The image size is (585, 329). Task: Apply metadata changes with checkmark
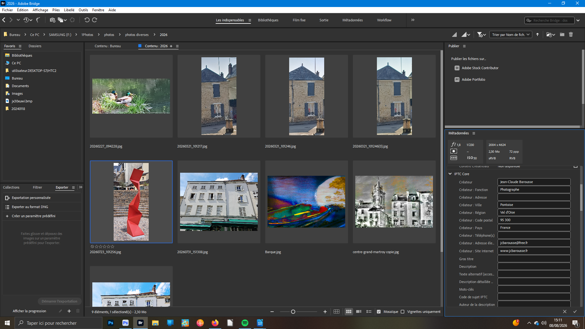575,312
